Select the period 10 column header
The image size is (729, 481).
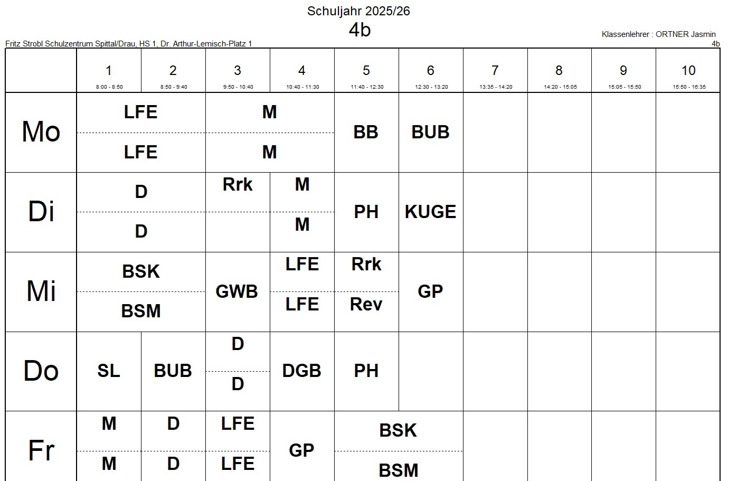point(688,71)
